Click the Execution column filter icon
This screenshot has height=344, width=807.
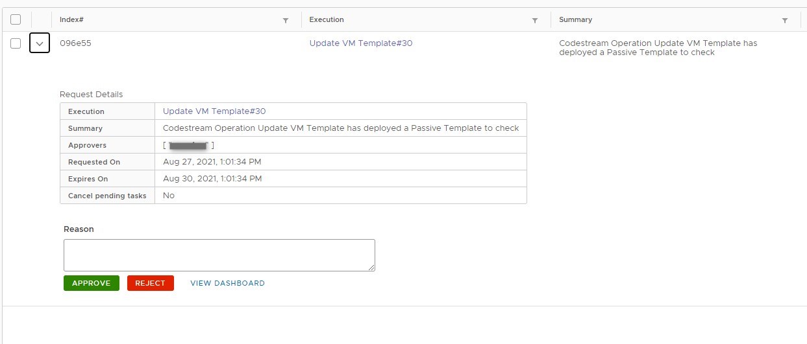[x=535, y=21]
